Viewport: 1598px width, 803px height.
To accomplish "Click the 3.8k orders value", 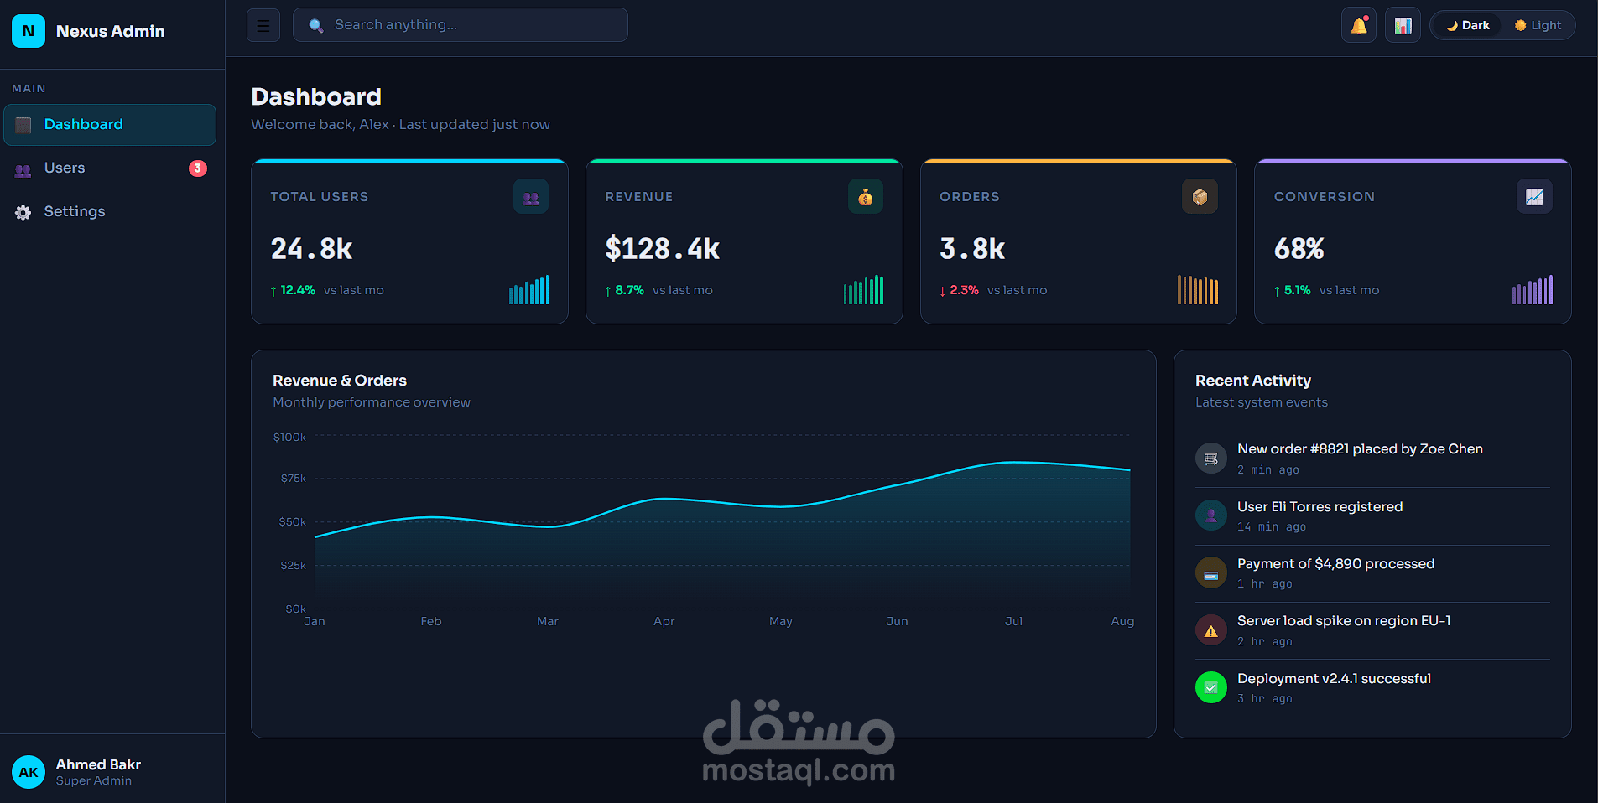I will 973,249.
